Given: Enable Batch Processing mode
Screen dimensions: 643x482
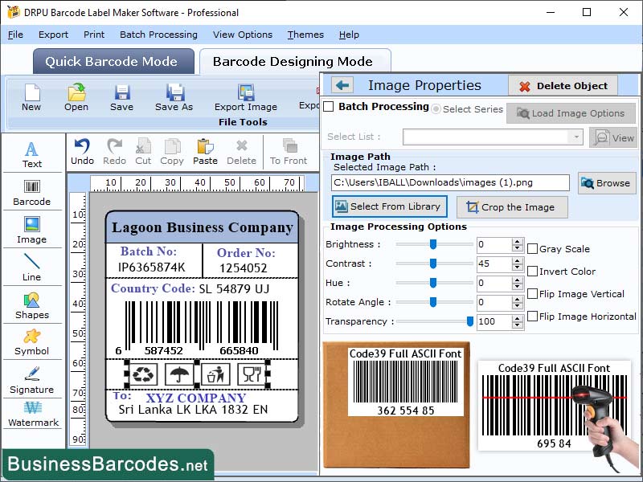Looking at the screenshot, I should pos(330,107).
